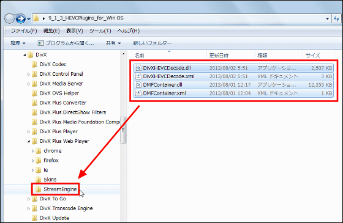Open the 表示(V) menu

pos(75,31)
